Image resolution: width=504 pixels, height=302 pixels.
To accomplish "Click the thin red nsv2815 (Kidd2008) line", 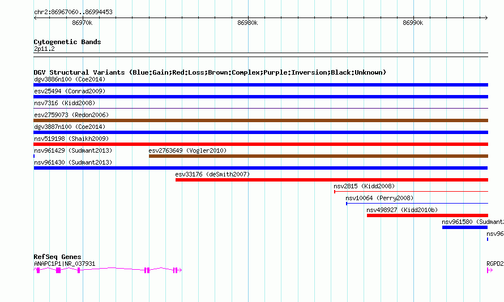I will 411,192.
